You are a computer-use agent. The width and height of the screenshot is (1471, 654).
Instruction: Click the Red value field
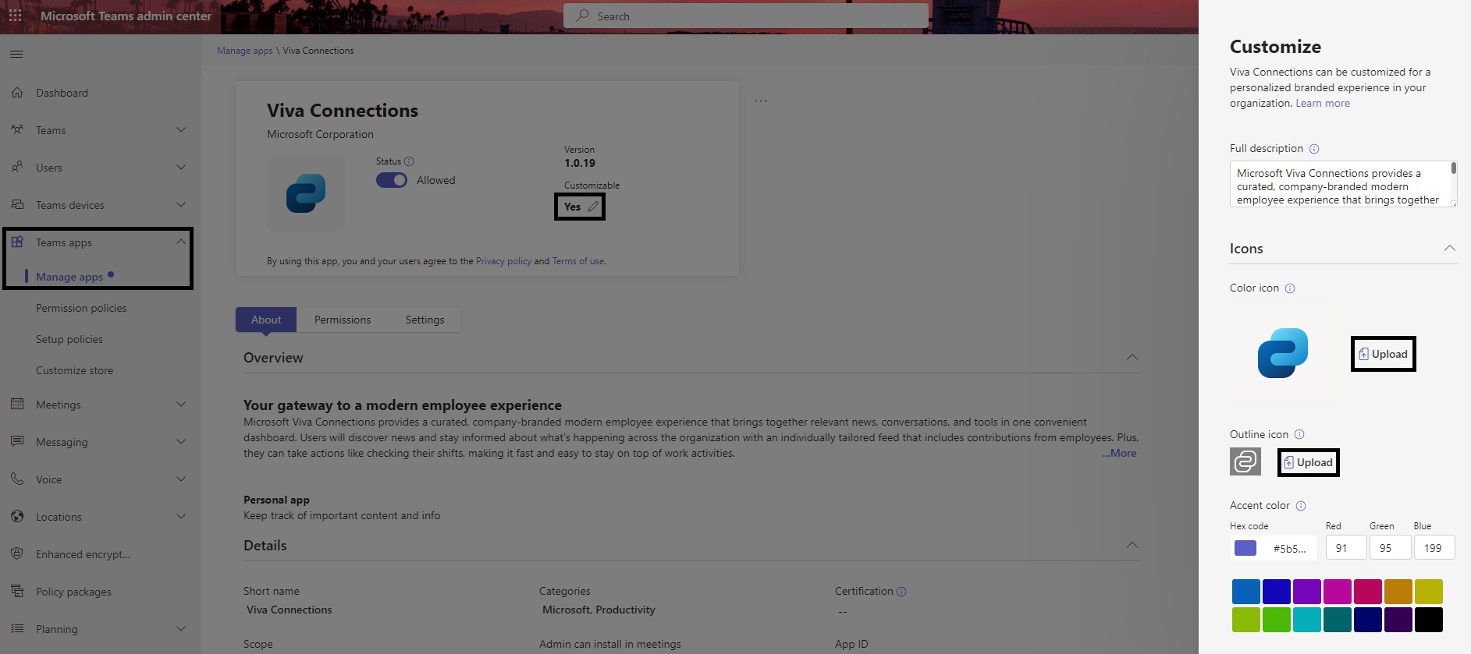pyautogui.click(x=1346, y=548)
